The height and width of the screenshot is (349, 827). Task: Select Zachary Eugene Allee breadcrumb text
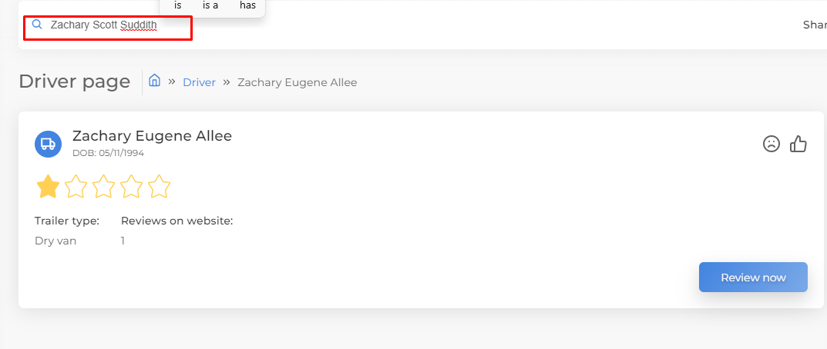(298, 83)
